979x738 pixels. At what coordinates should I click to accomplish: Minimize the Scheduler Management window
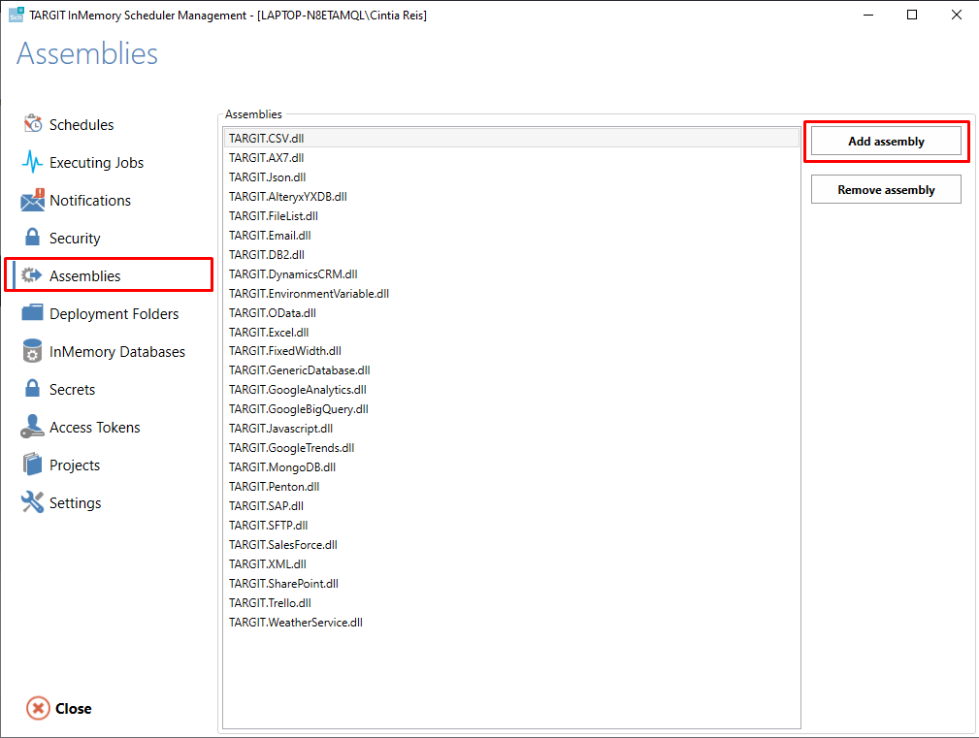[867, 15]
